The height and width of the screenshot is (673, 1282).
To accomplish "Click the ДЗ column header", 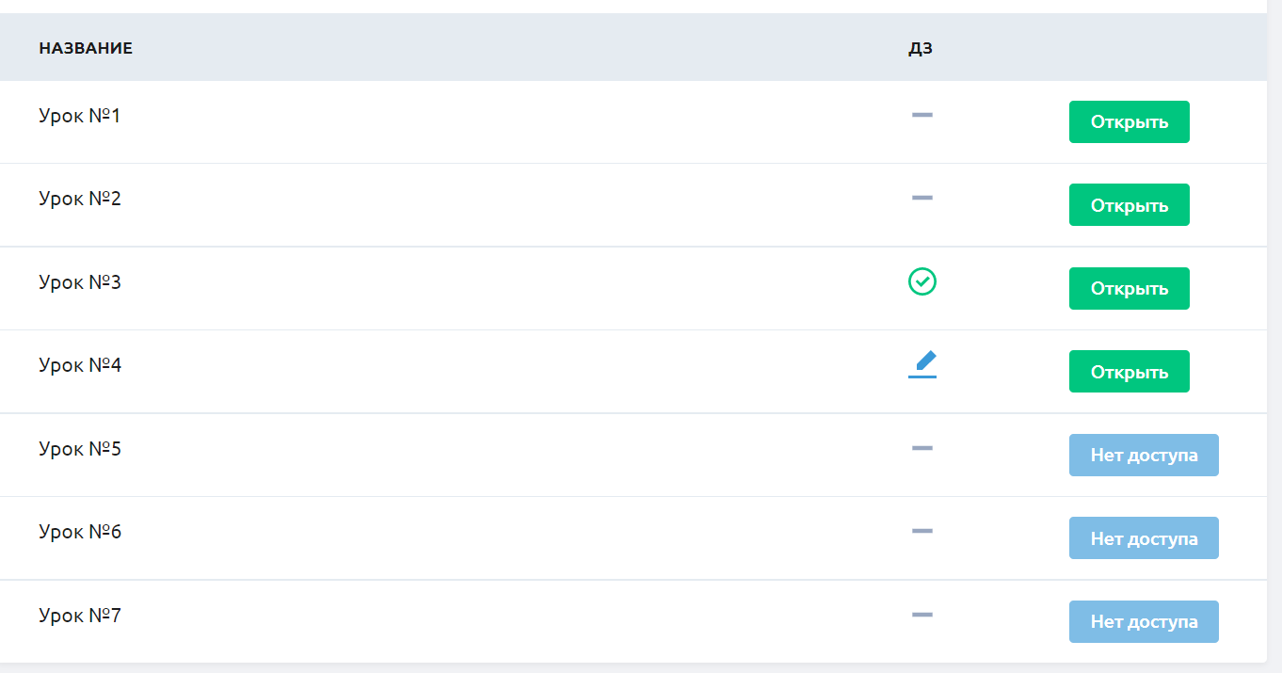I will coord(921,49).
